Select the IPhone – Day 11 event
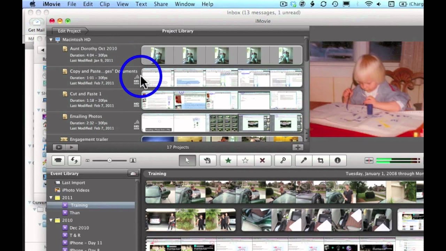The width and height of the screenshot is (446, 251). pos(85,243)
